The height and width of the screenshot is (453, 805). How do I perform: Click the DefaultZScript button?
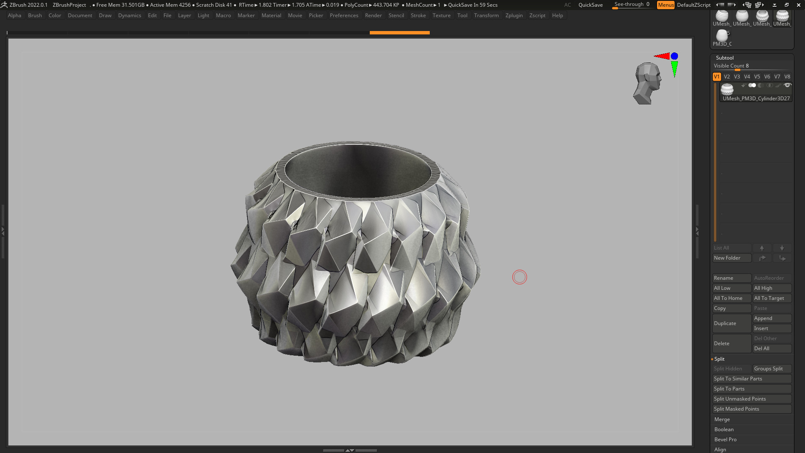click(693, 5)
